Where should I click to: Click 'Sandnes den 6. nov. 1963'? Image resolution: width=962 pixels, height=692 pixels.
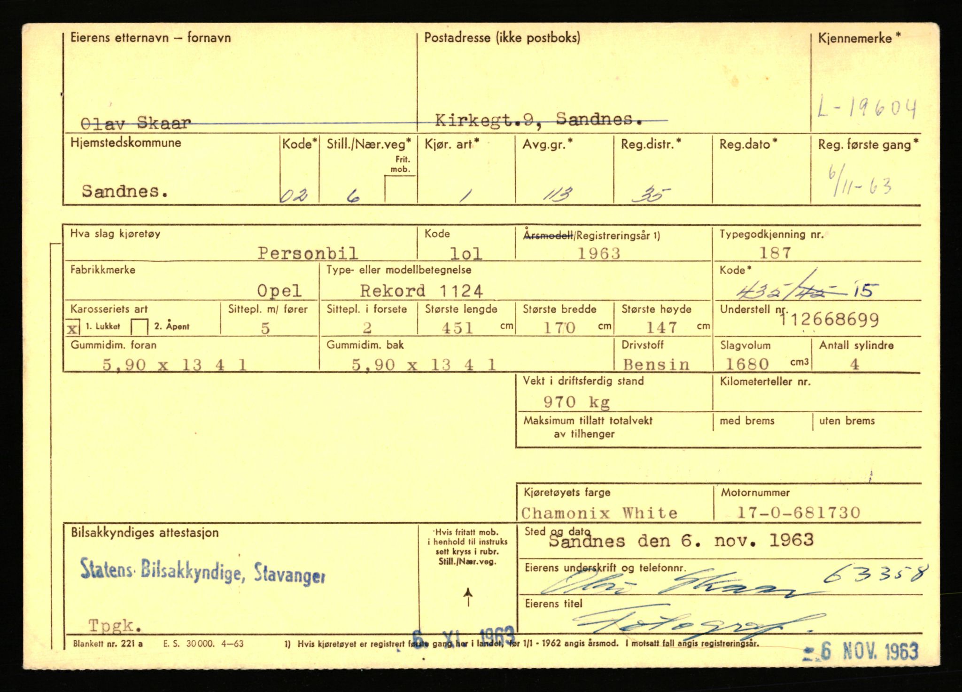pyautogui.click(x=681, y=541)
